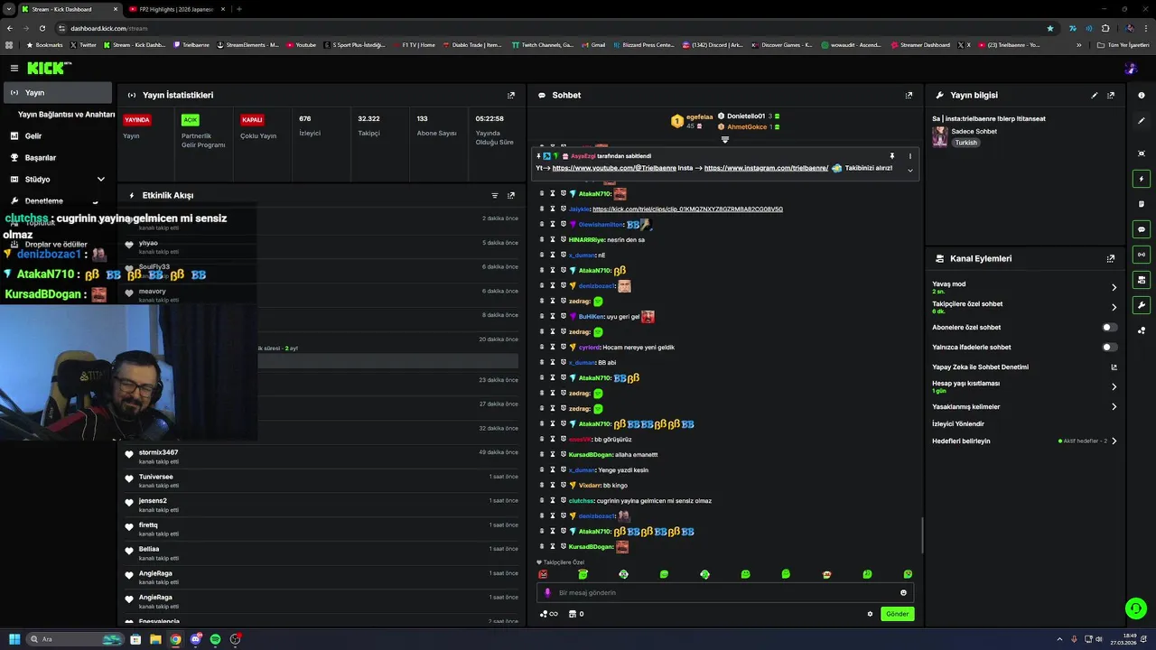Click the Windows Start button
Image resolution: width=1156 pixels, height=650 pixels.
[x=14, y=639]
